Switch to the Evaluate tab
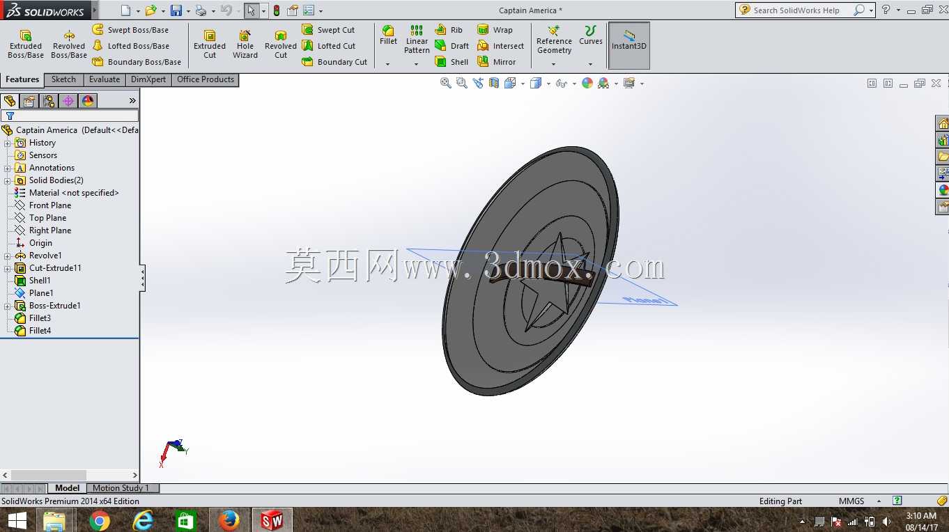The height and width of the screenshot is (532, 949). click(x=105, y=79)
